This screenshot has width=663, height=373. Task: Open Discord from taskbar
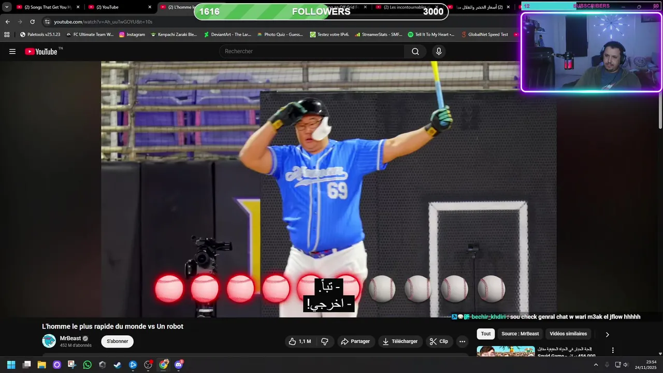179,365
